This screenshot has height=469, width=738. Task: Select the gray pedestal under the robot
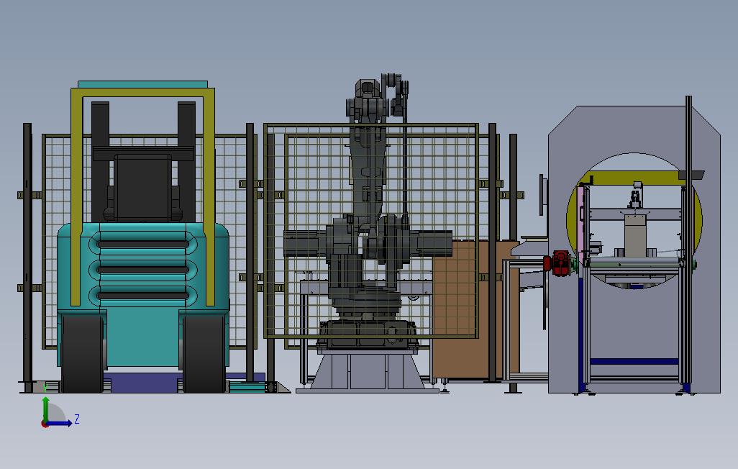click(x=367, y=372)
